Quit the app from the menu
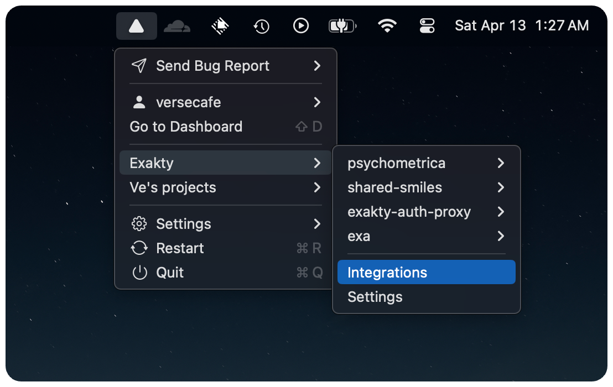 click(x=170, y=273)
